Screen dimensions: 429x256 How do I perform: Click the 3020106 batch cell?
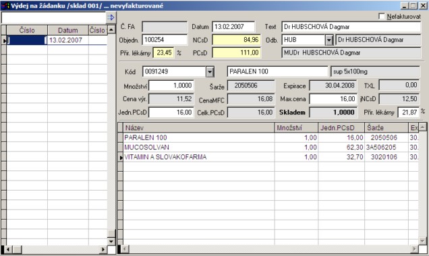(386, 157)
